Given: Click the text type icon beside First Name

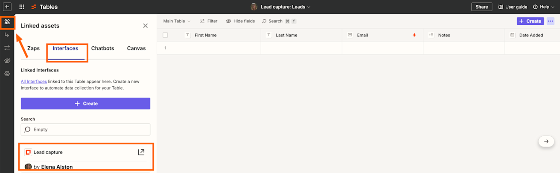Looking at the screenshot, I should pyautogui.click(x=188, y=35).
